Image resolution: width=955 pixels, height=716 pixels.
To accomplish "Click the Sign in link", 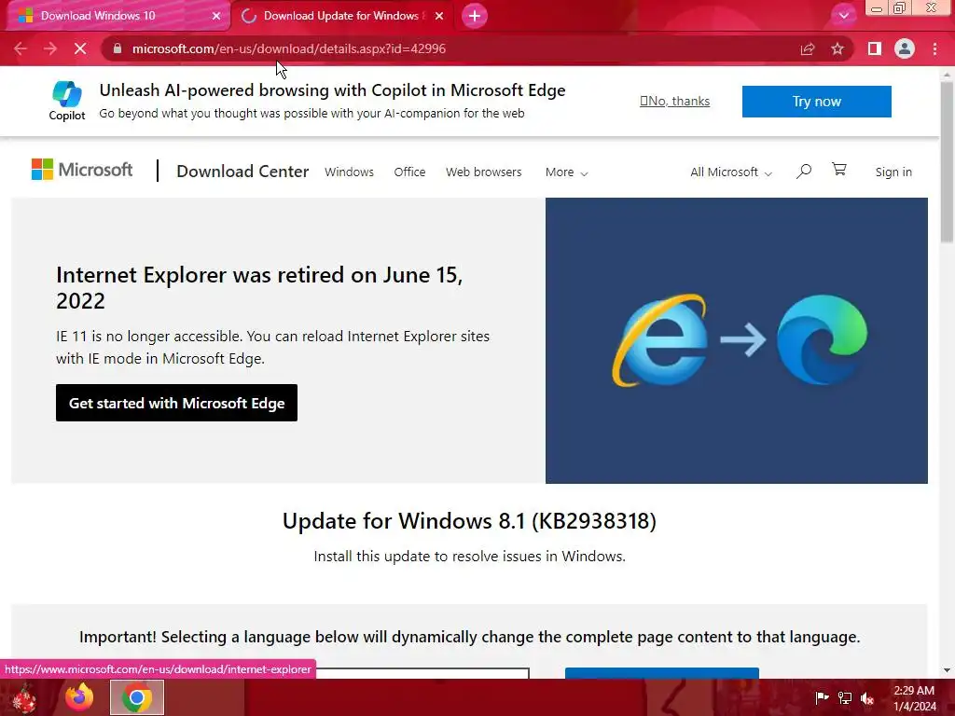I will coord(893,172).
